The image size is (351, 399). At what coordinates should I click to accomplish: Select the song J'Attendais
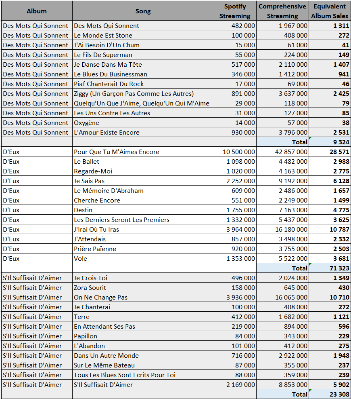pyautogui.click(x=143, y=239)
